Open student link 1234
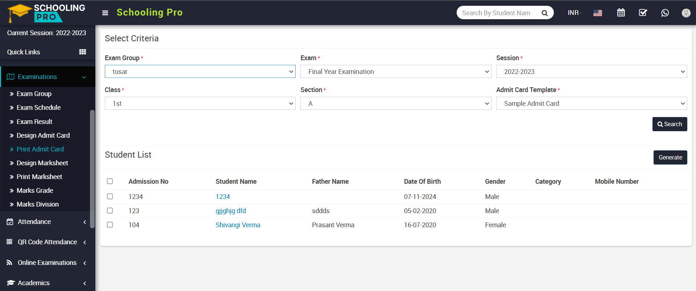 tap(223, 197)
